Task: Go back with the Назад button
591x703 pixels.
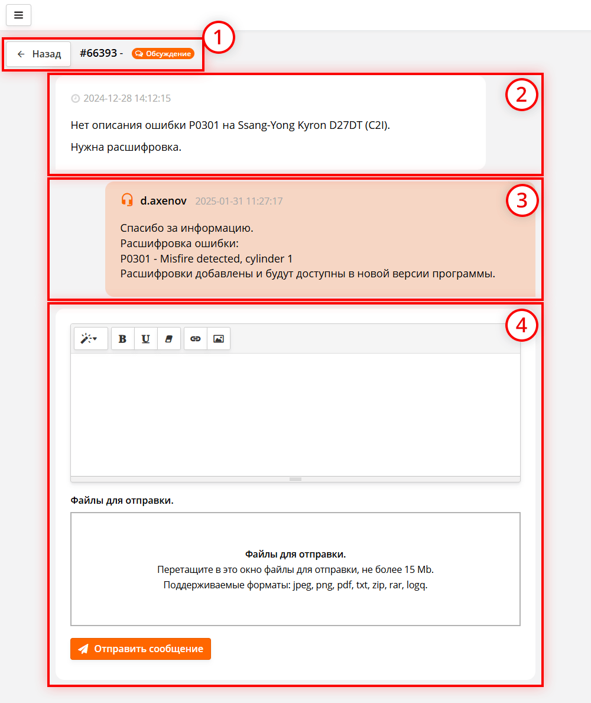Action: pyautogui.click(x=38, y=54)
